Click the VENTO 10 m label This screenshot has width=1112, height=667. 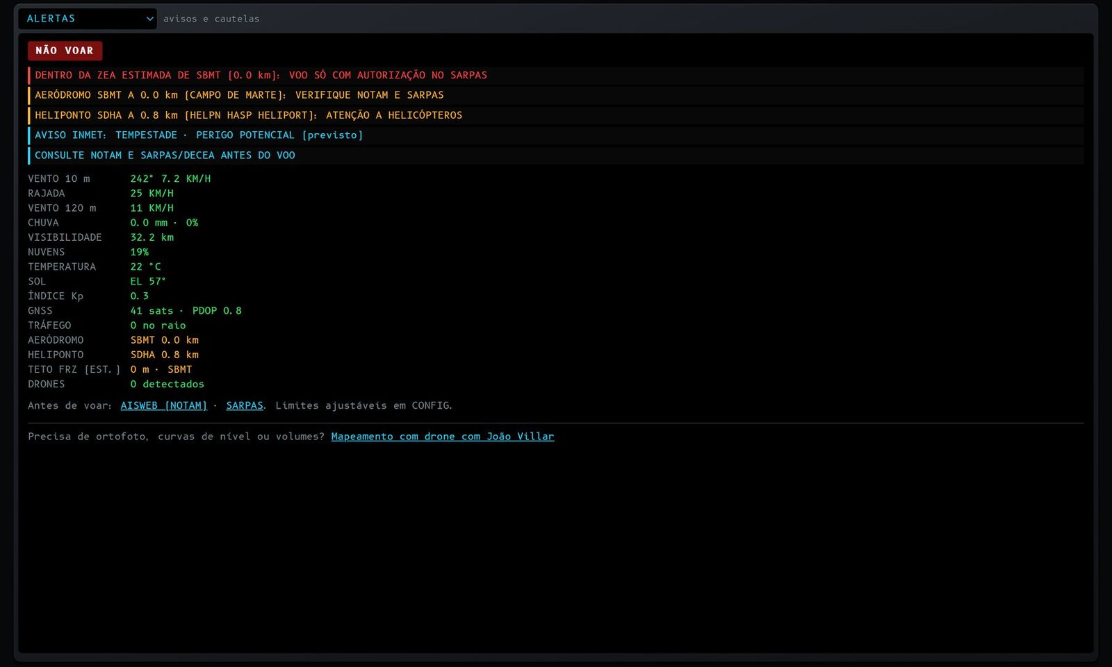click(x=59, y=179)
